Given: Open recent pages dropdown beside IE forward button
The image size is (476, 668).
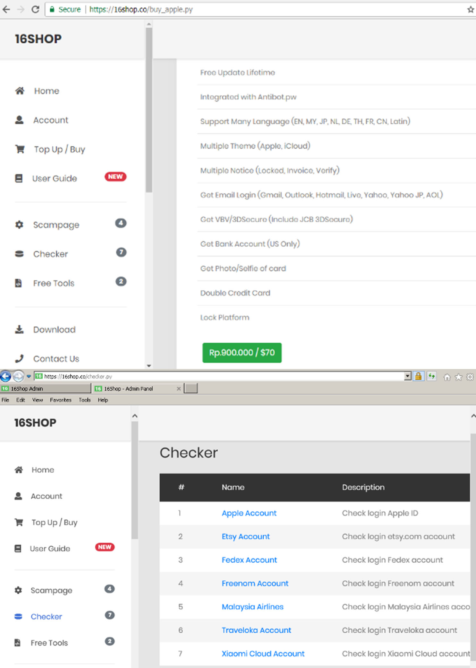Looking at the screenshot, I should pyautogui.click(x=29, y=376).
